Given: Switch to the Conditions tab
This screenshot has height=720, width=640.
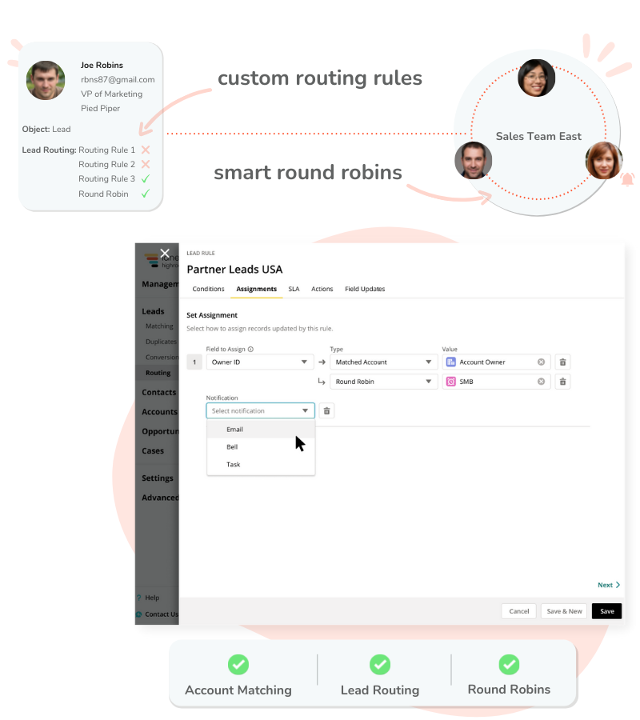Looking at the screenshot, I should pos(208,289).
